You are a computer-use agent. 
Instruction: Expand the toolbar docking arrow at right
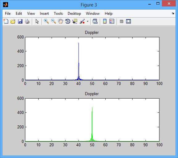coord(173,14)
